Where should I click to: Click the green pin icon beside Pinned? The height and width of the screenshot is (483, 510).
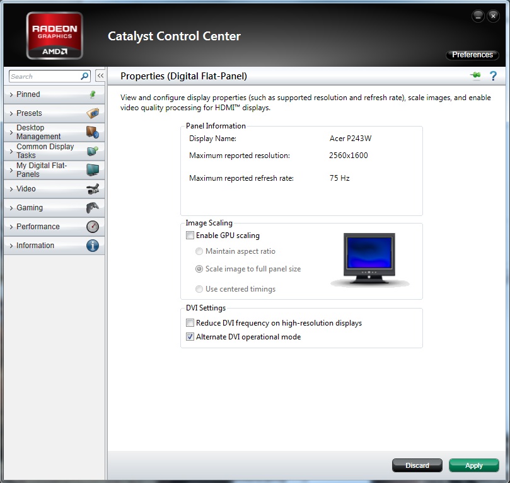coord(93,94)
